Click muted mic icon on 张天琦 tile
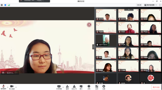 point(97,19)
